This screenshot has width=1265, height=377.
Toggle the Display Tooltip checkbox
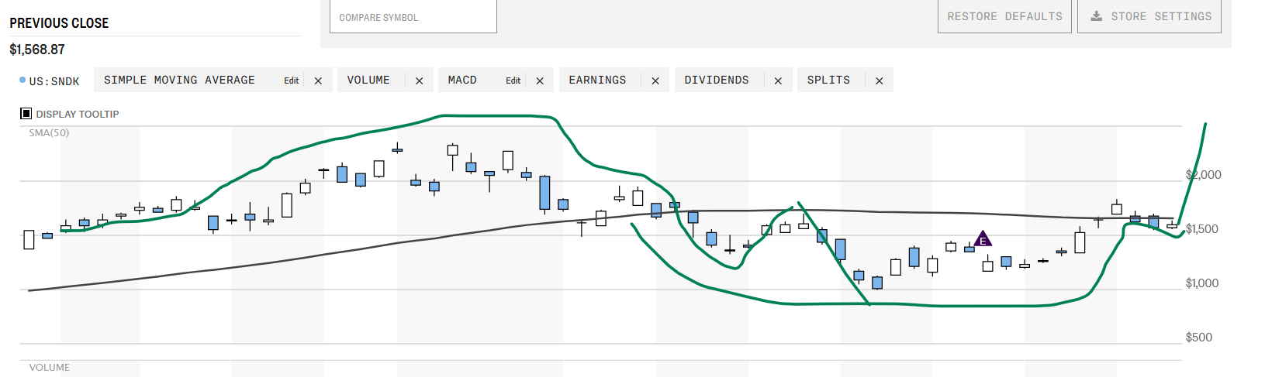(x=26, y=114)
